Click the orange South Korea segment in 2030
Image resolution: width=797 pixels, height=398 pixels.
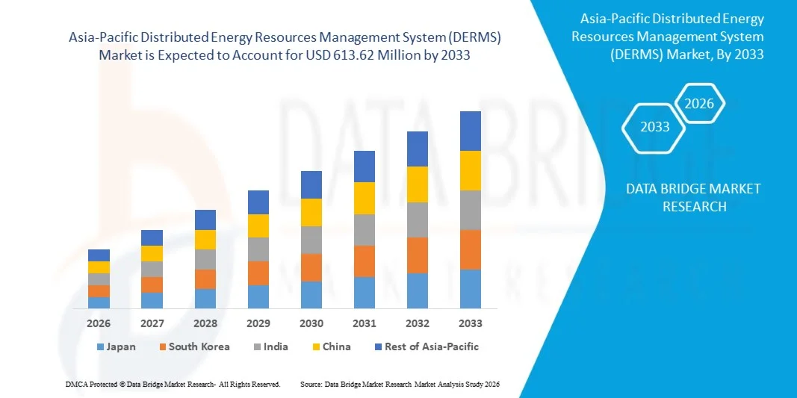click(x=311, y=267)
